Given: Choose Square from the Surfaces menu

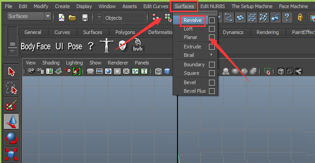Looking at the screenshot, I should point(191,73).
